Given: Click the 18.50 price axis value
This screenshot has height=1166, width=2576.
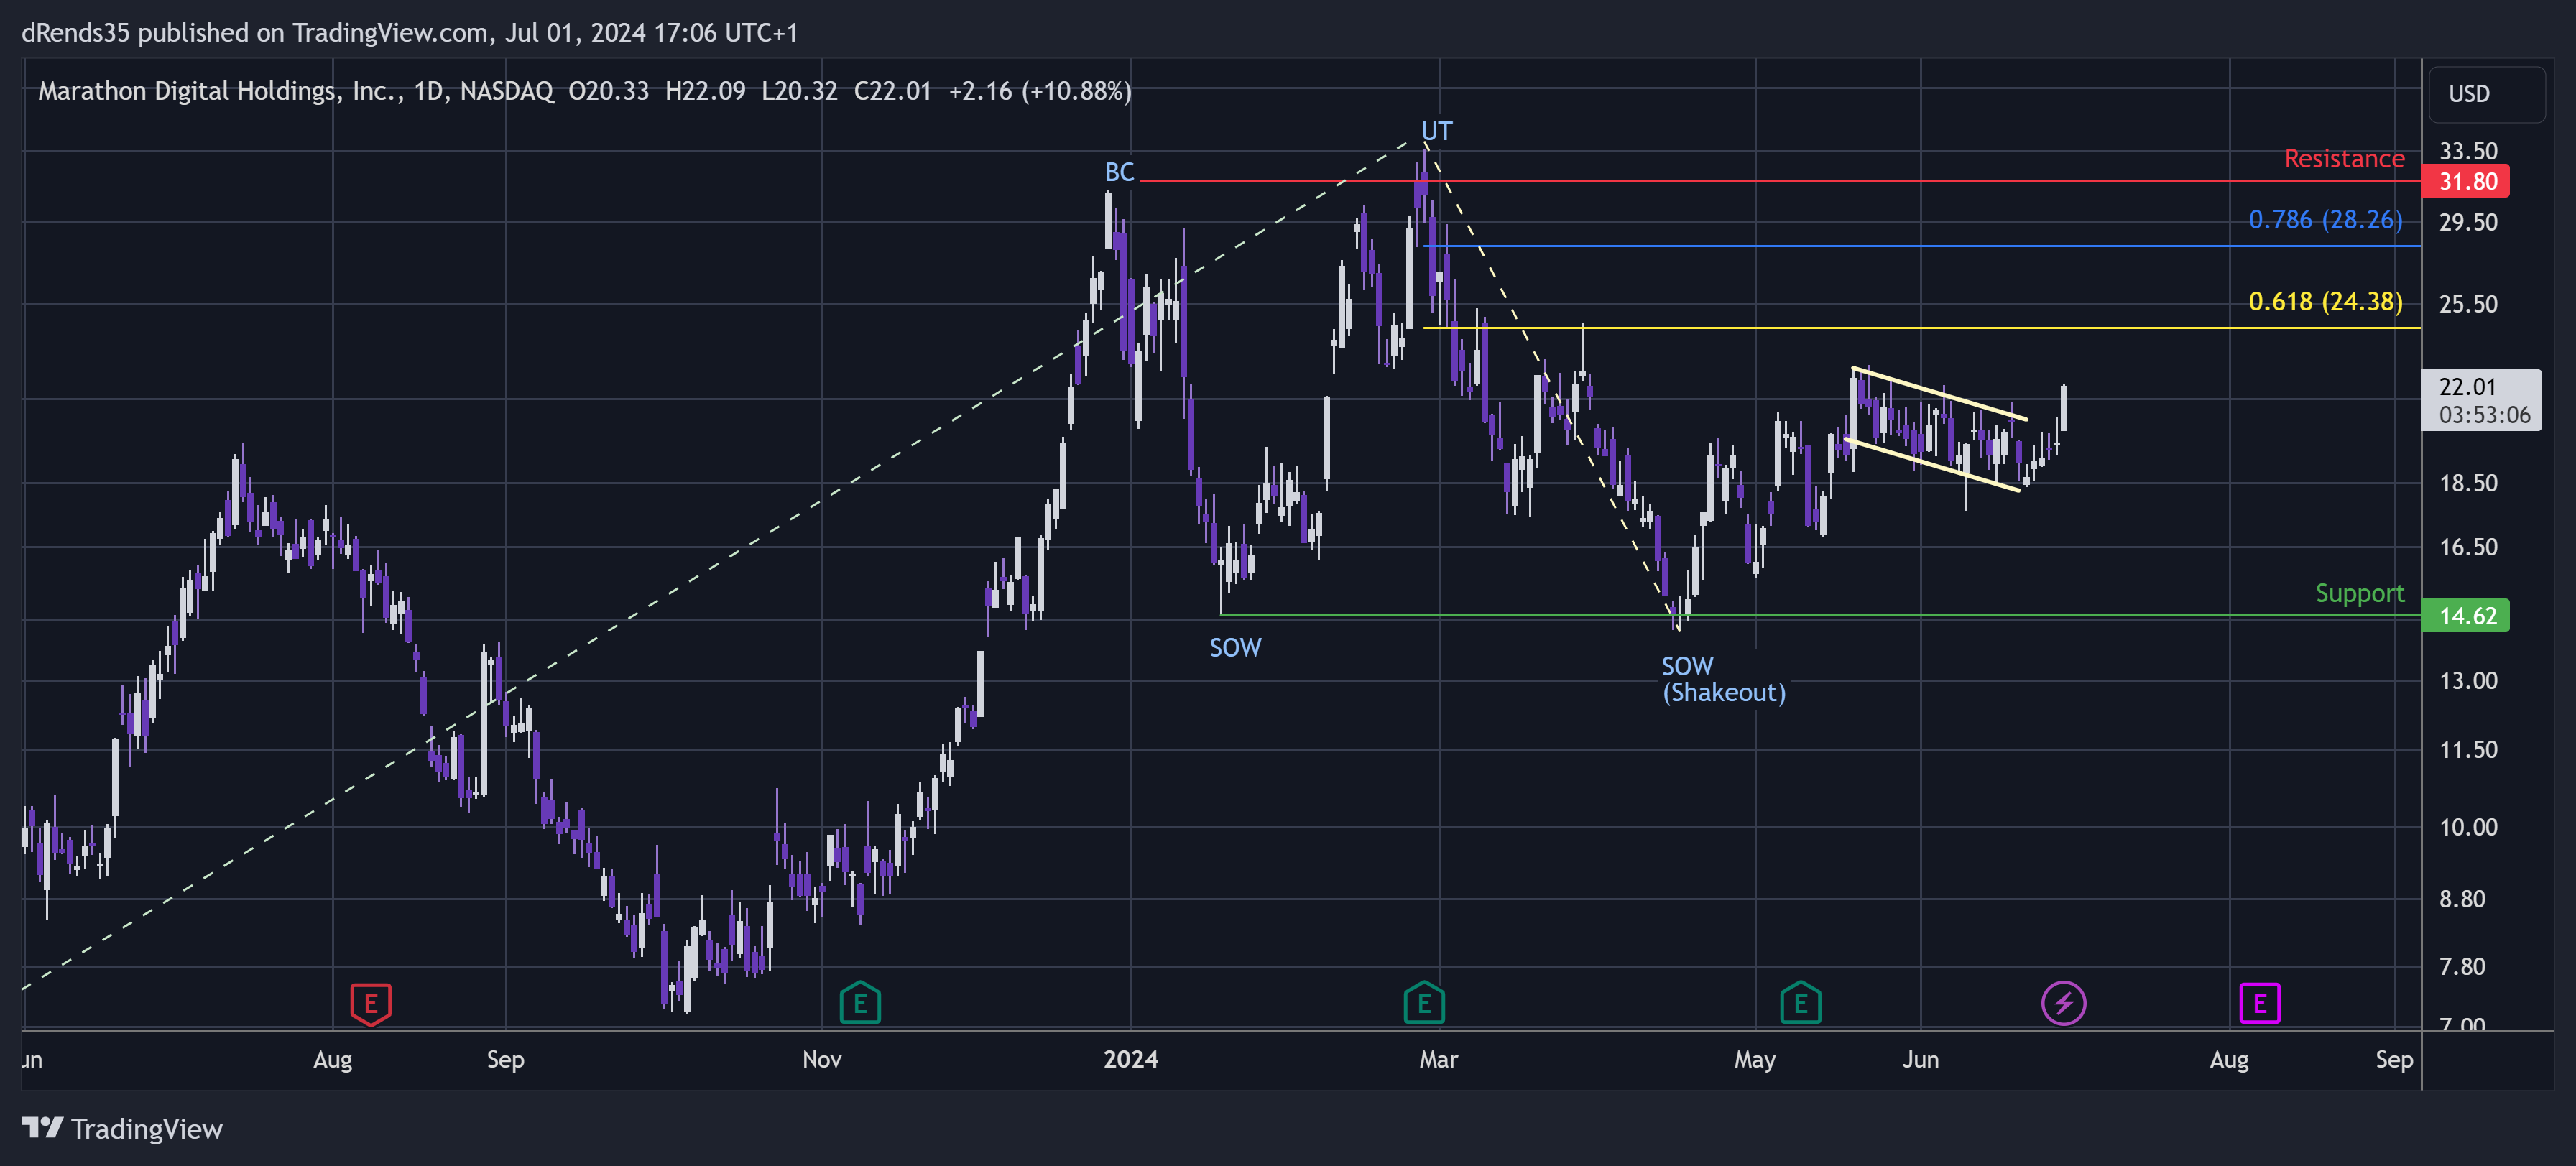Looking at the screenshot, I should [x=2467, y=483].
